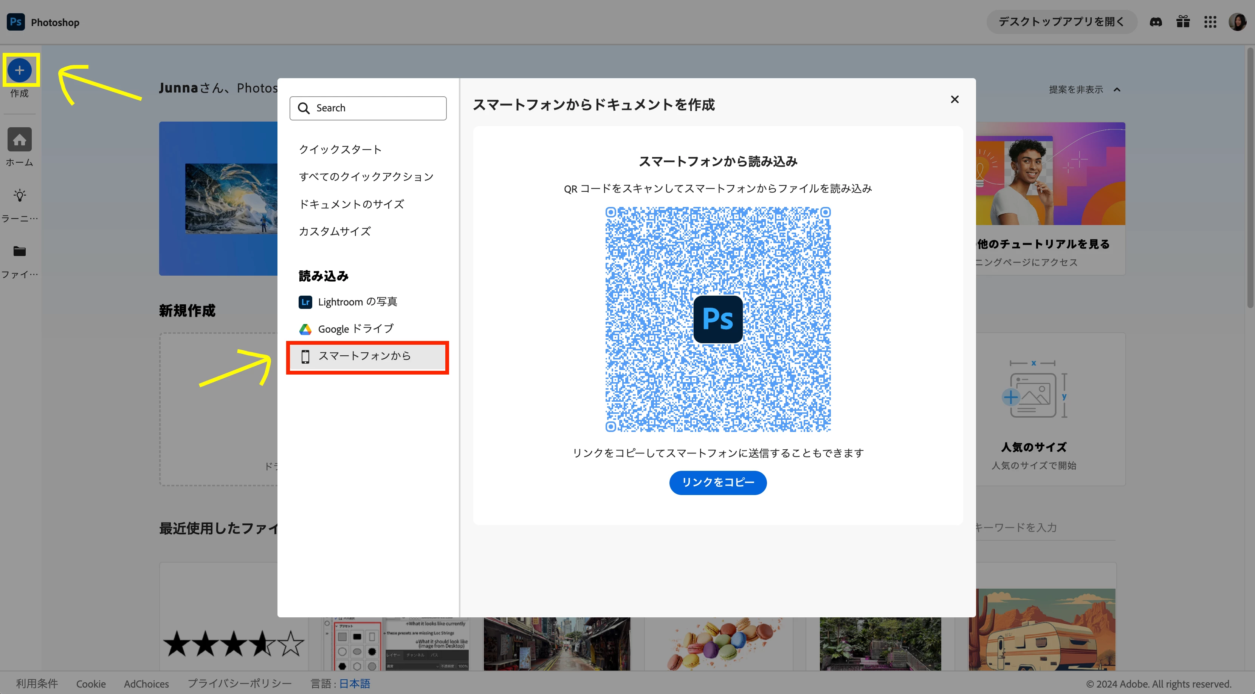
Task: Select すべてのクイックアクション menu item
Action: click(x=366, y=177)
